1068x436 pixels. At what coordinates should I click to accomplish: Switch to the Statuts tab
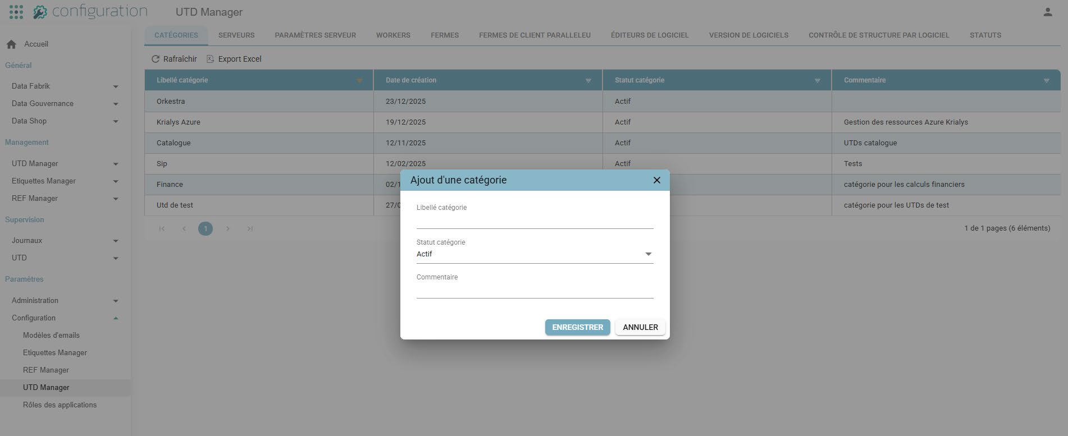(985, 35)
